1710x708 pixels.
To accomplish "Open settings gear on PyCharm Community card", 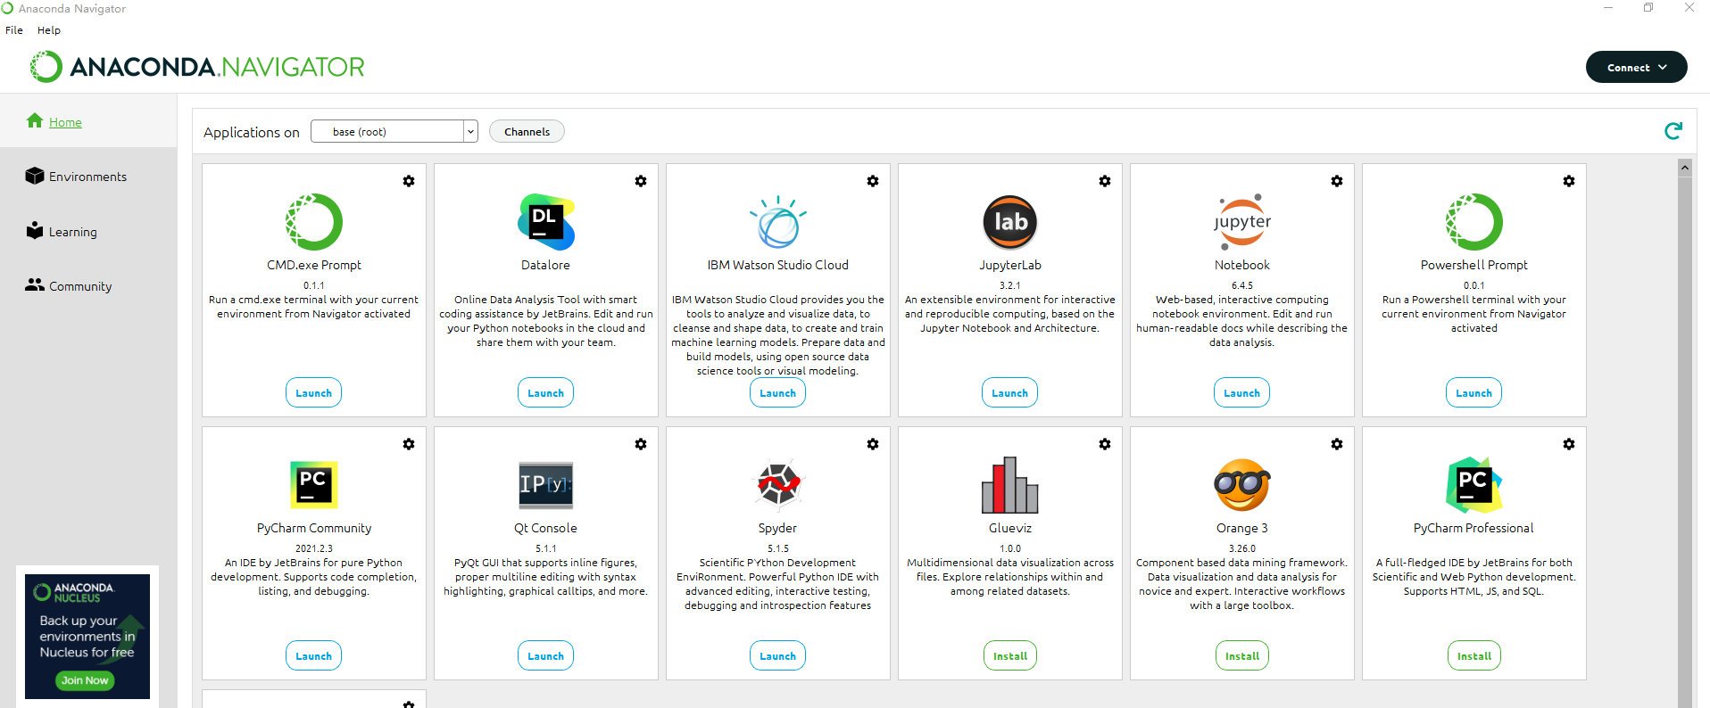I will click(x=409, y=444).
